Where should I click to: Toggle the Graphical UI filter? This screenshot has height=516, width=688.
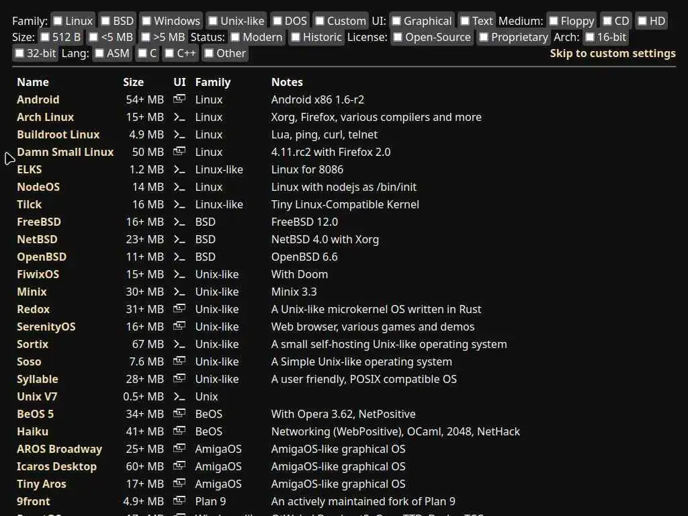[396, 21]
